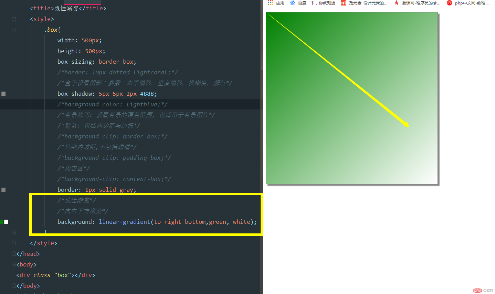Click comment '/*background-clip: border-box;*/'
The image size is (495, 294).
click(x=113, y=136)
